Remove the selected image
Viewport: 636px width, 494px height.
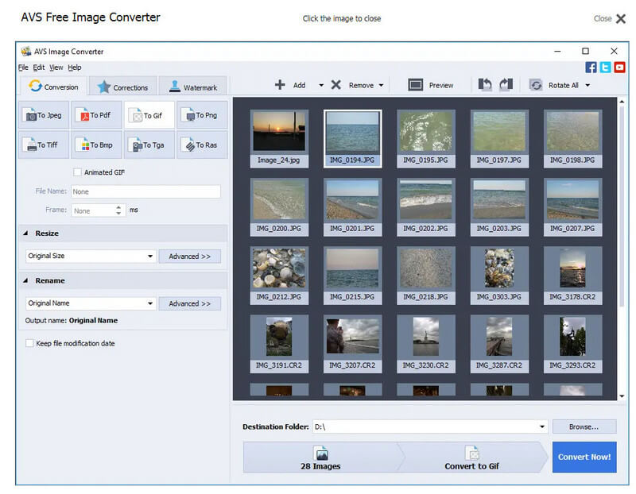point(354,85)
